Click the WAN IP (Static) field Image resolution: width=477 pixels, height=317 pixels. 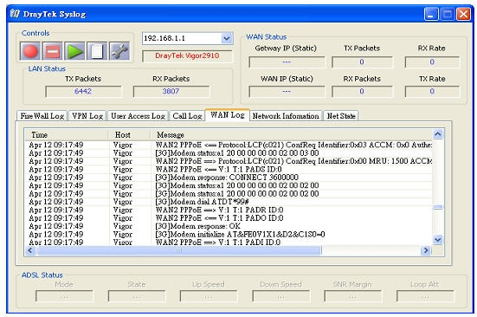[x=287, y=91]
